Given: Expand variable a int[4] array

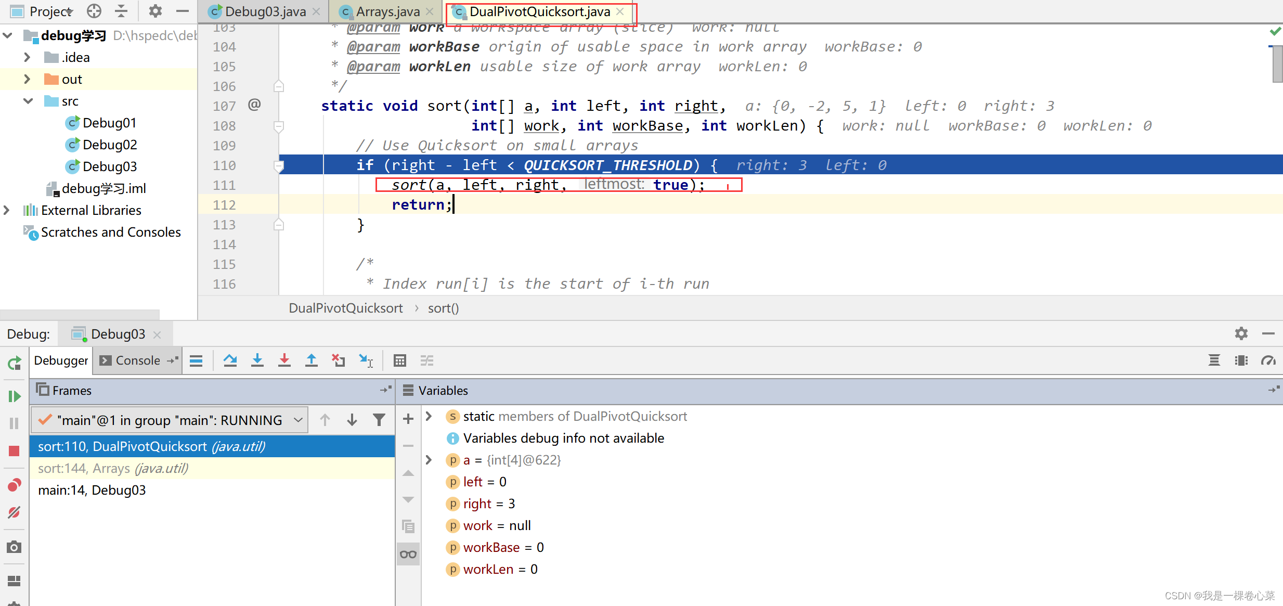Looking at the screenshot, I should (429, 460).
